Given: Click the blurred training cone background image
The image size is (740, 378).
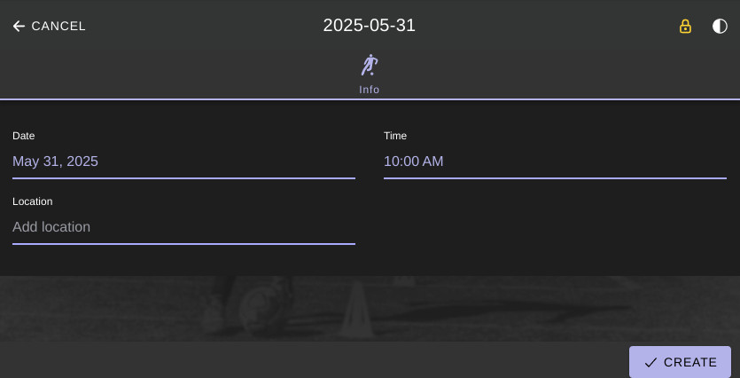Looking at the screenshot, I should tap(370, 309).
